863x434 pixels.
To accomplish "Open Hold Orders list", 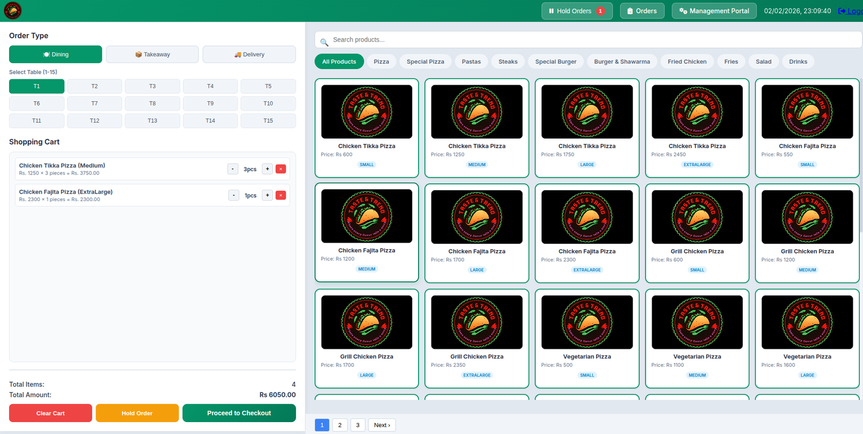I will [577, 11].
